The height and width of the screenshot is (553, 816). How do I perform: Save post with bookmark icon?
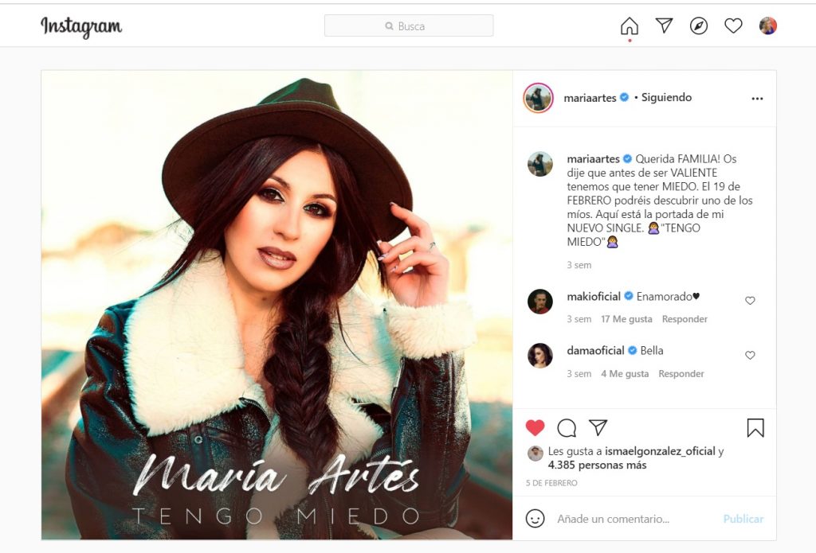[x=755, y=428]
